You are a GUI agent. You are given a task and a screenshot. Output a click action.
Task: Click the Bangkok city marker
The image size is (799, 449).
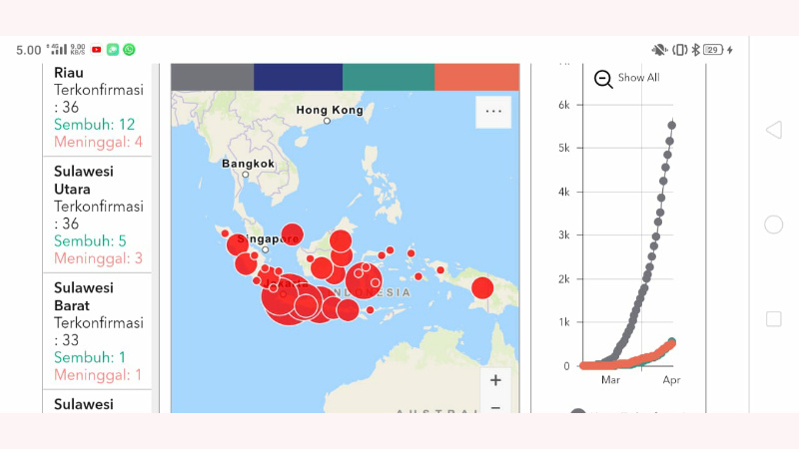[245, 175]
